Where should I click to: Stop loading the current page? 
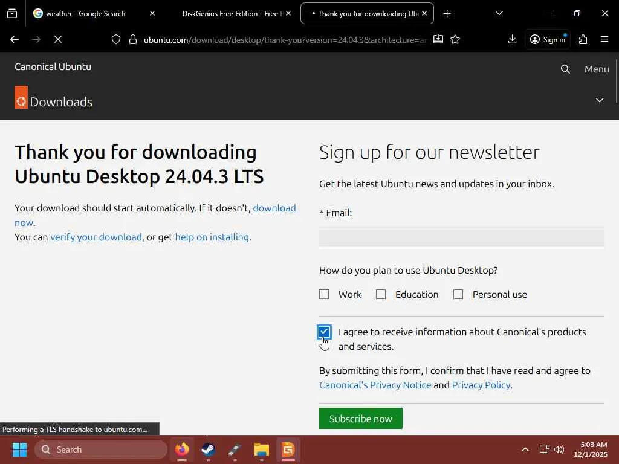point(57,39)
